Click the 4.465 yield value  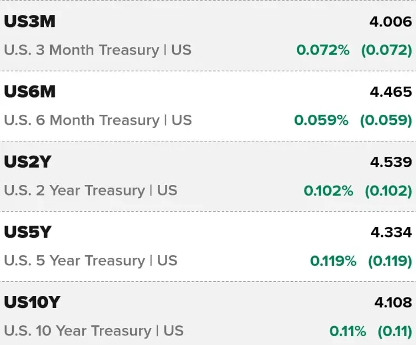(391, 92)
